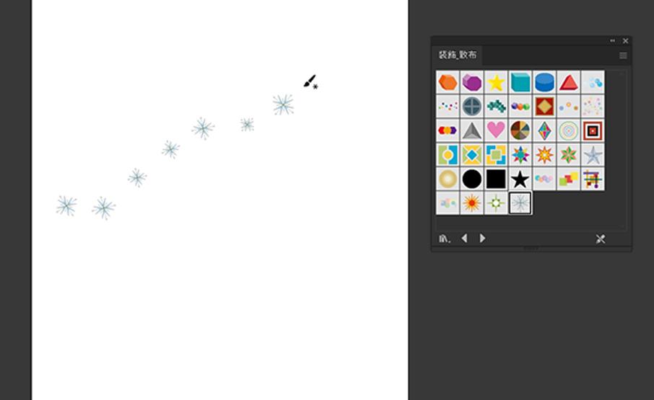The height and width of the screenshot is (400, 654).
Task: Select the yellow star brush swatch
Action: coord(496,82)
